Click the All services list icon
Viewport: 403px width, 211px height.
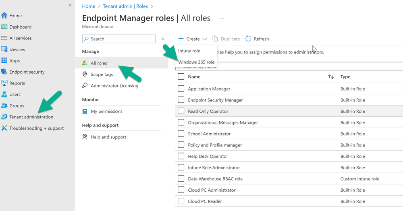pyautogui.click(x=4, y=38)
